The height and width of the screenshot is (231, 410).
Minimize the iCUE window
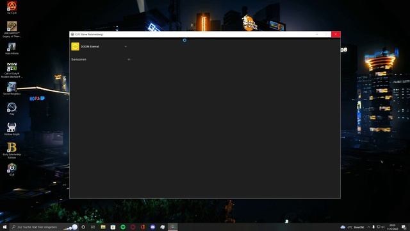(x=317, y=34)
